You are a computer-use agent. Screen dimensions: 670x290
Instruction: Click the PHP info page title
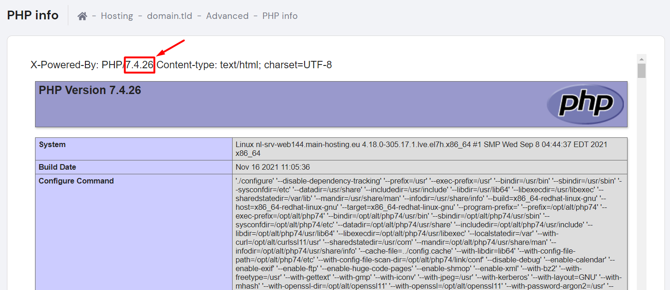32,15
